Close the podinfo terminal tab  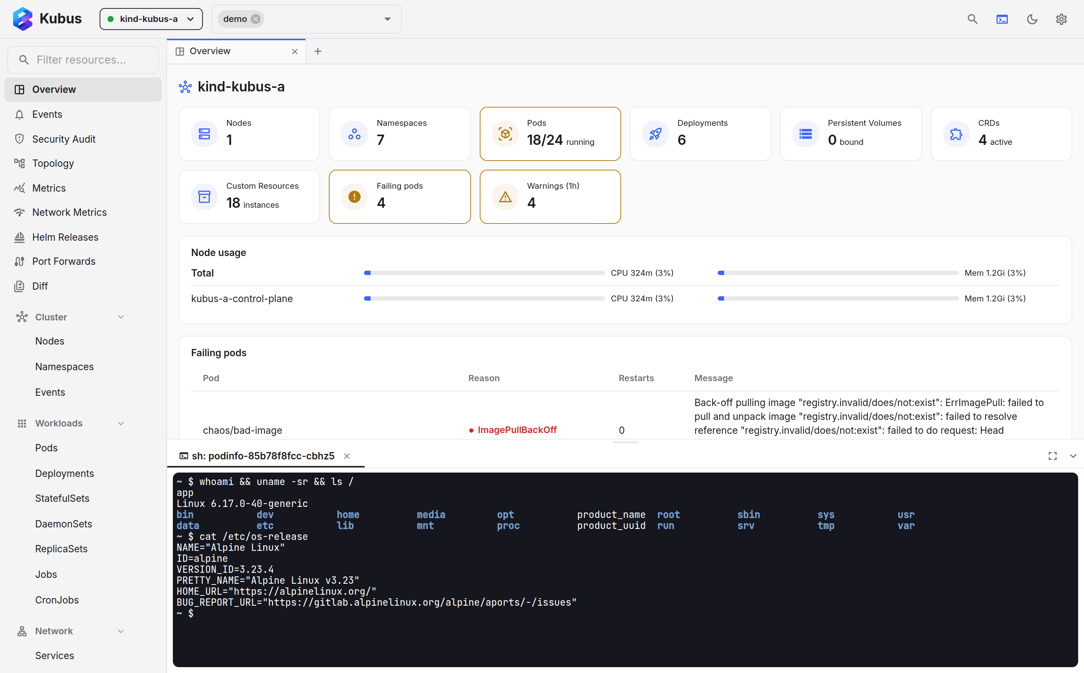pyautogui.click(x=347, y=456)
